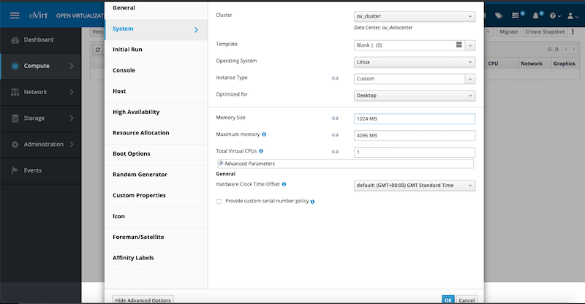Viewport: 585px width, 304px height.
Task: Open the hamburger navigation menu
Action: pos(15,15)
